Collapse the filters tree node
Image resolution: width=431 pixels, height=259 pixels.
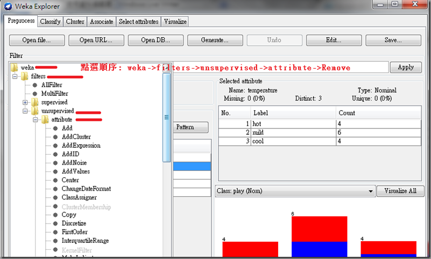click(15, 76)
